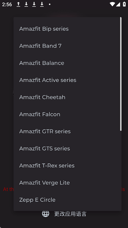Pick Amazfit Active series entry
The image size is (128, 228).
tap(67, 80)
